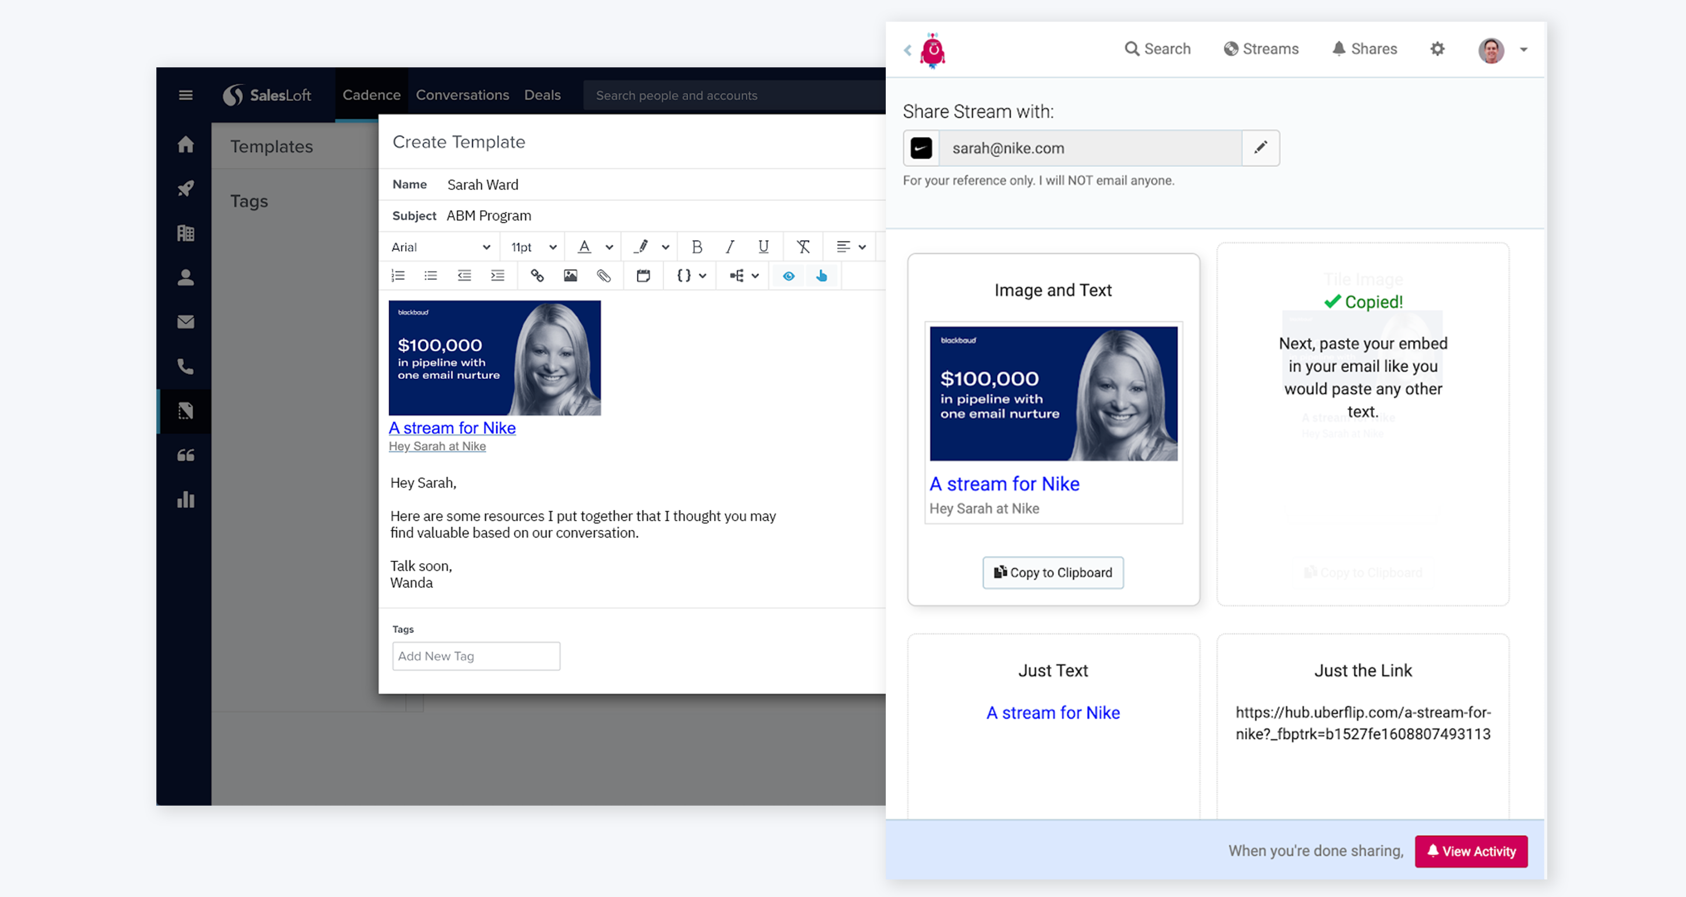Select Tags in the left list

click(x=249, y=201)
